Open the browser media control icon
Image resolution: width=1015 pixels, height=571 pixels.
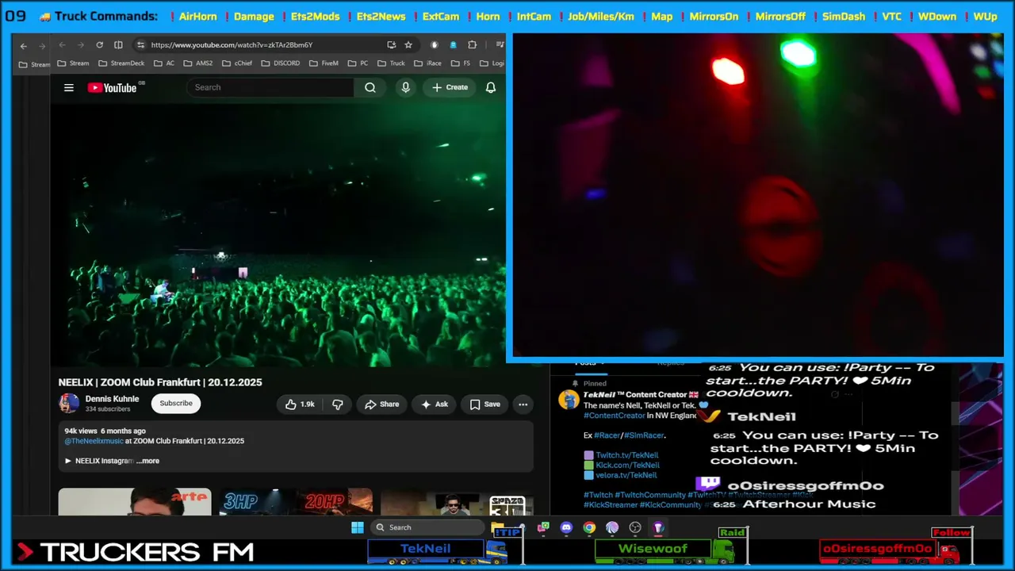500,45
